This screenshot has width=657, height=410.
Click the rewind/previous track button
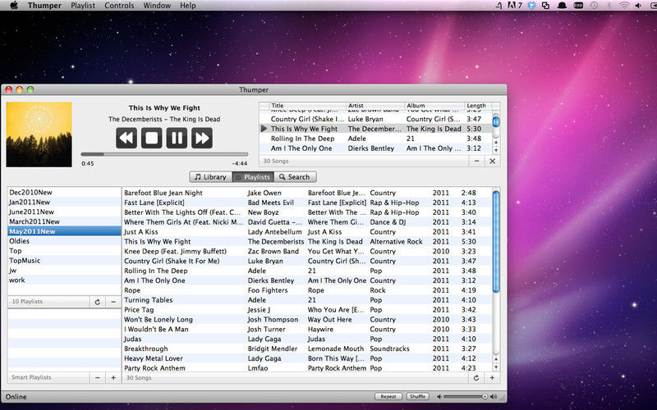click(126, 138)
